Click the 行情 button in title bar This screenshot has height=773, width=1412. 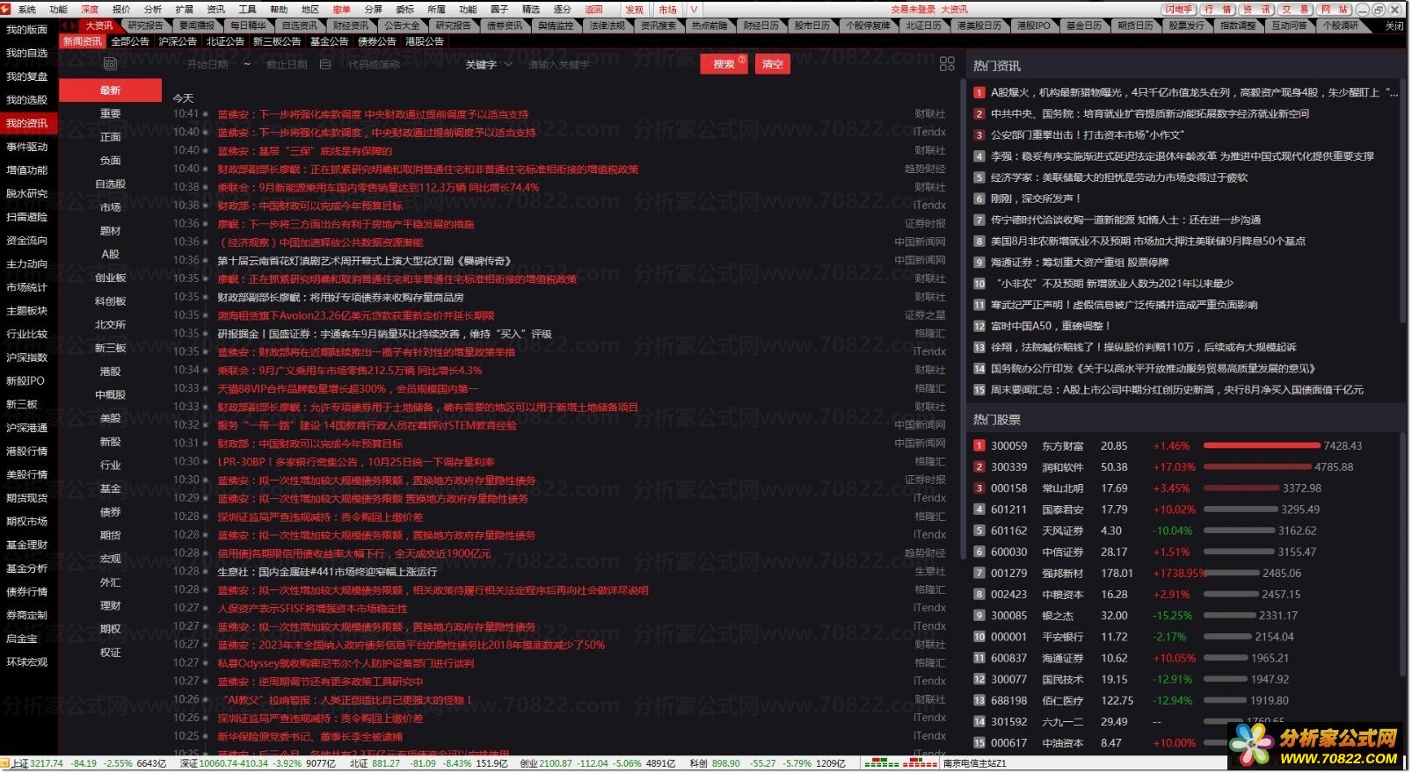pyautogui.click(x=1218, y=9)
